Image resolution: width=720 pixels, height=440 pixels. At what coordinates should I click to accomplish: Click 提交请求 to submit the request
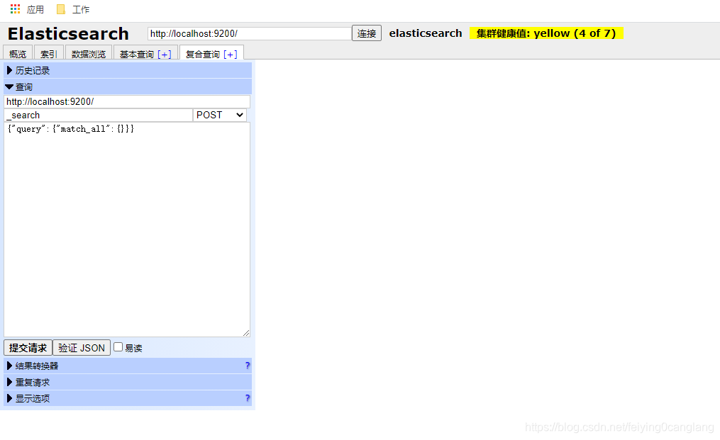point(28,348)
